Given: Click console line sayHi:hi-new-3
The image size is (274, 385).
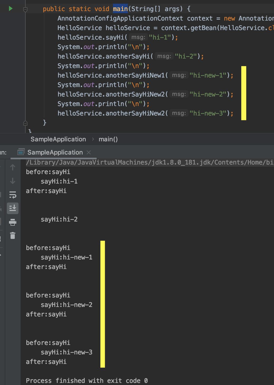Looking at the screenshot, I should pyautogui.click(x=67, y=352).
